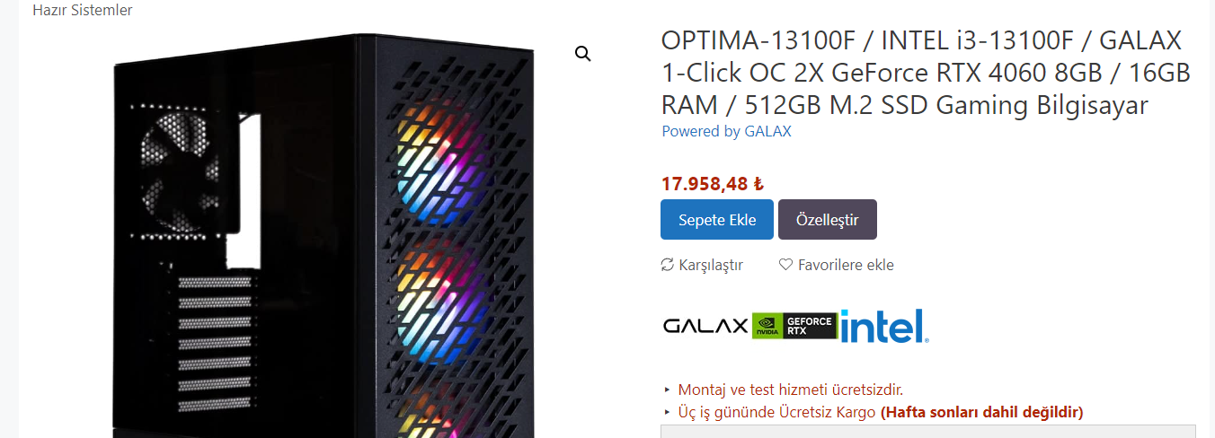Click the blue Intel logo
The height and width of the screenshot is (438, 1215).
pyautogui.click(x=884, y=326)
